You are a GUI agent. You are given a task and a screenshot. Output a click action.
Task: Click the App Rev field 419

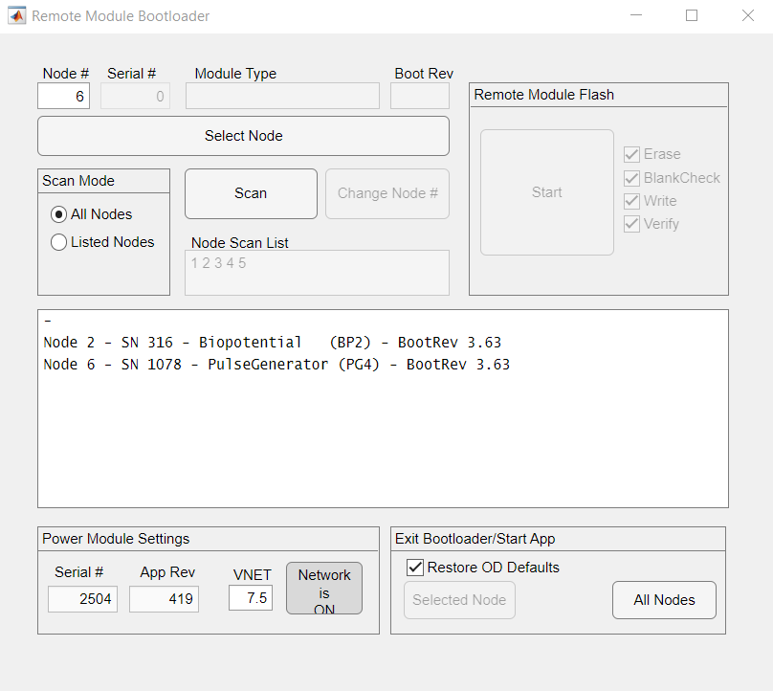click(165, 599)
